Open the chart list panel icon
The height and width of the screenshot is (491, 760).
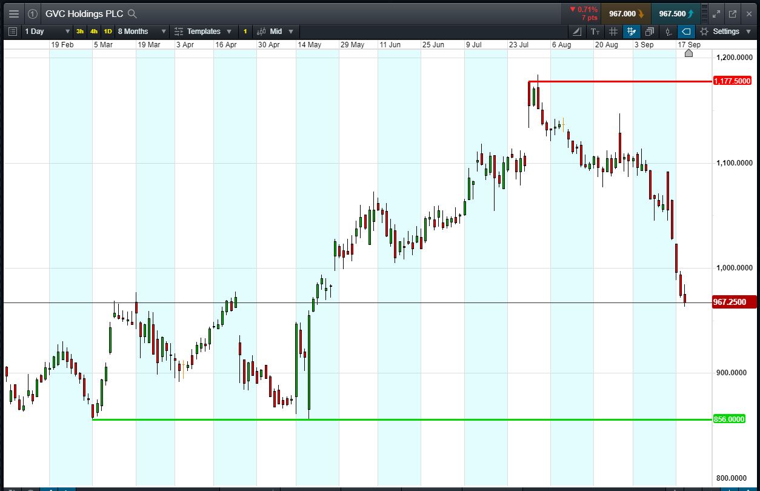click(x=13, y=32)
